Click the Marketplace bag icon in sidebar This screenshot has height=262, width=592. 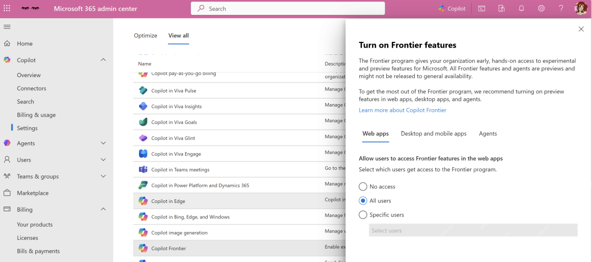[x=7, y=193]
